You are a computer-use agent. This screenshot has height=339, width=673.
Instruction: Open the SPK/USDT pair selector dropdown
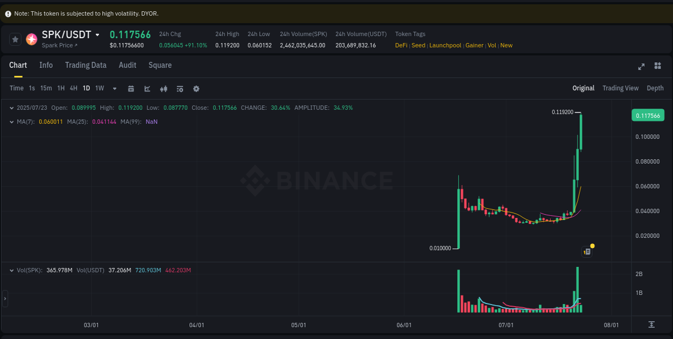coord(97,34)
